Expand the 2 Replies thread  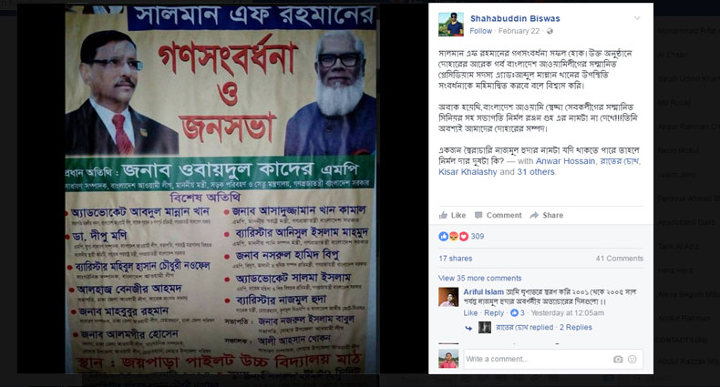tap(575, 328)
